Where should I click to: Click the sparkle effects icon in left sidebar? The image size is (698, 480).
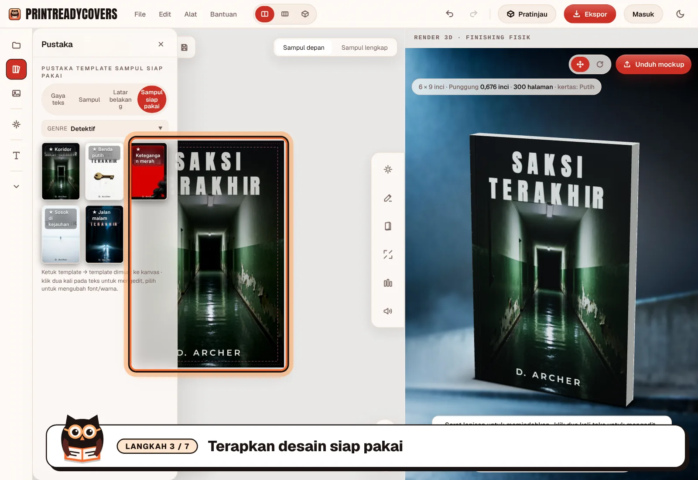16,124
